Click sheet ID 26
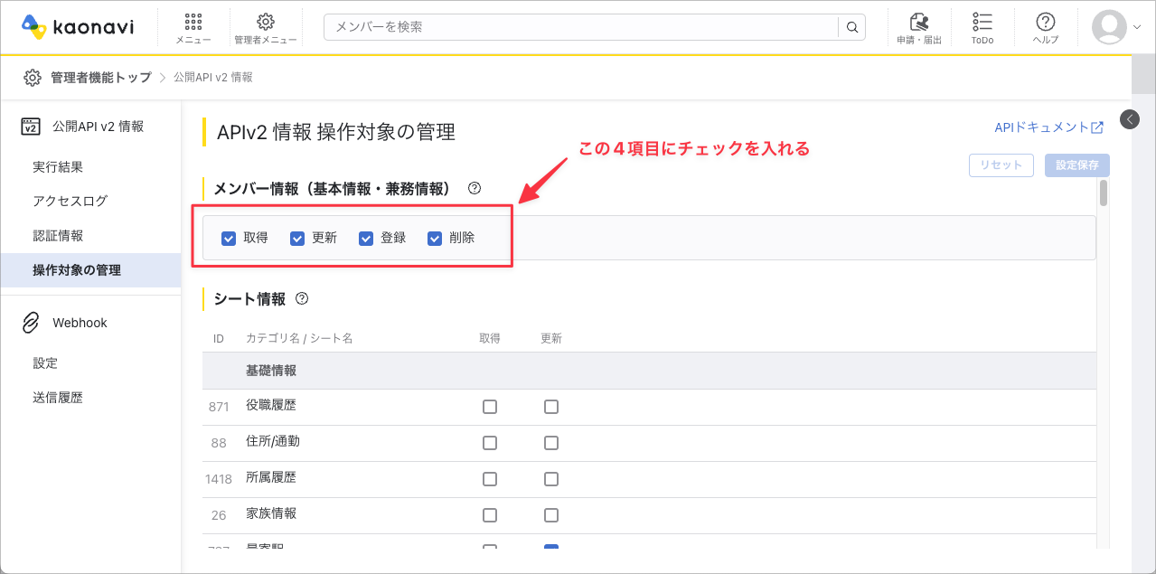This screenshot has height=574, width=1156. (x=219, y=515)
